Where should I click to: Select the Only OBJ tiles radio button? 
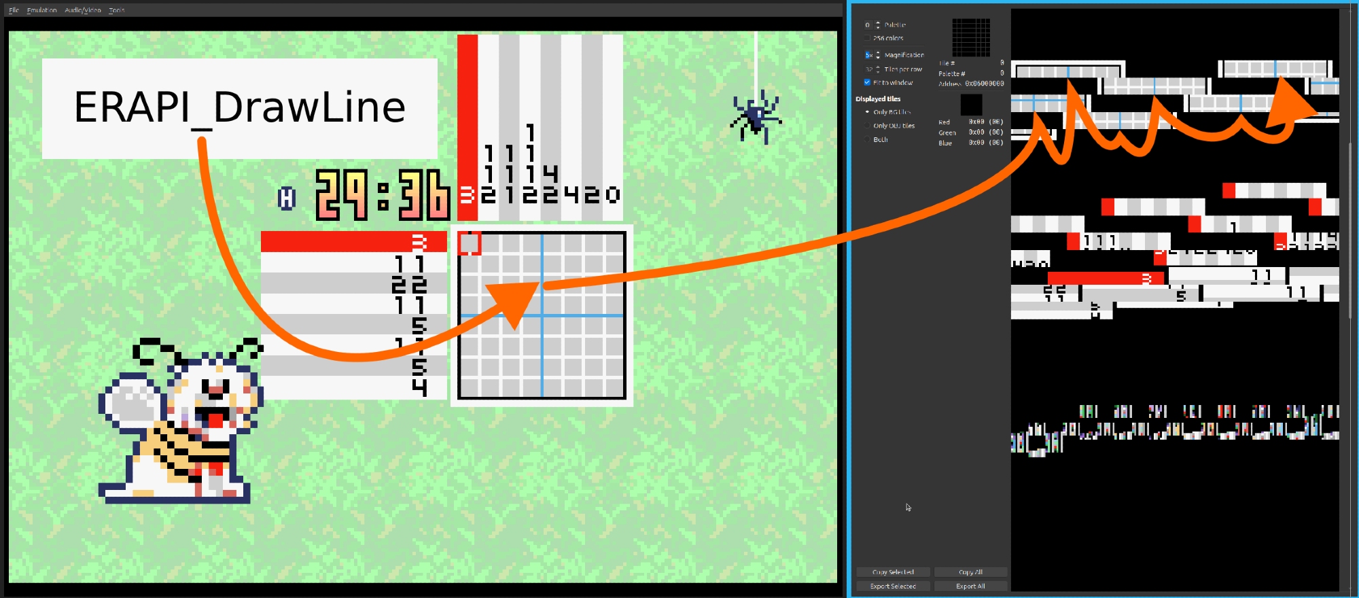pyautogui.click(x=868, y=126)
